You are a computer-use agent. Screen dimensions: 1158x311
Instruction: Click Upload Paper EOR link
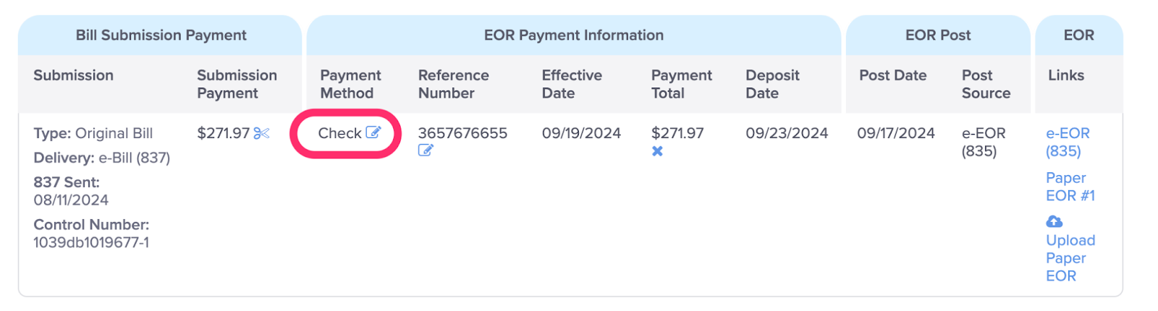point(1070,257)
